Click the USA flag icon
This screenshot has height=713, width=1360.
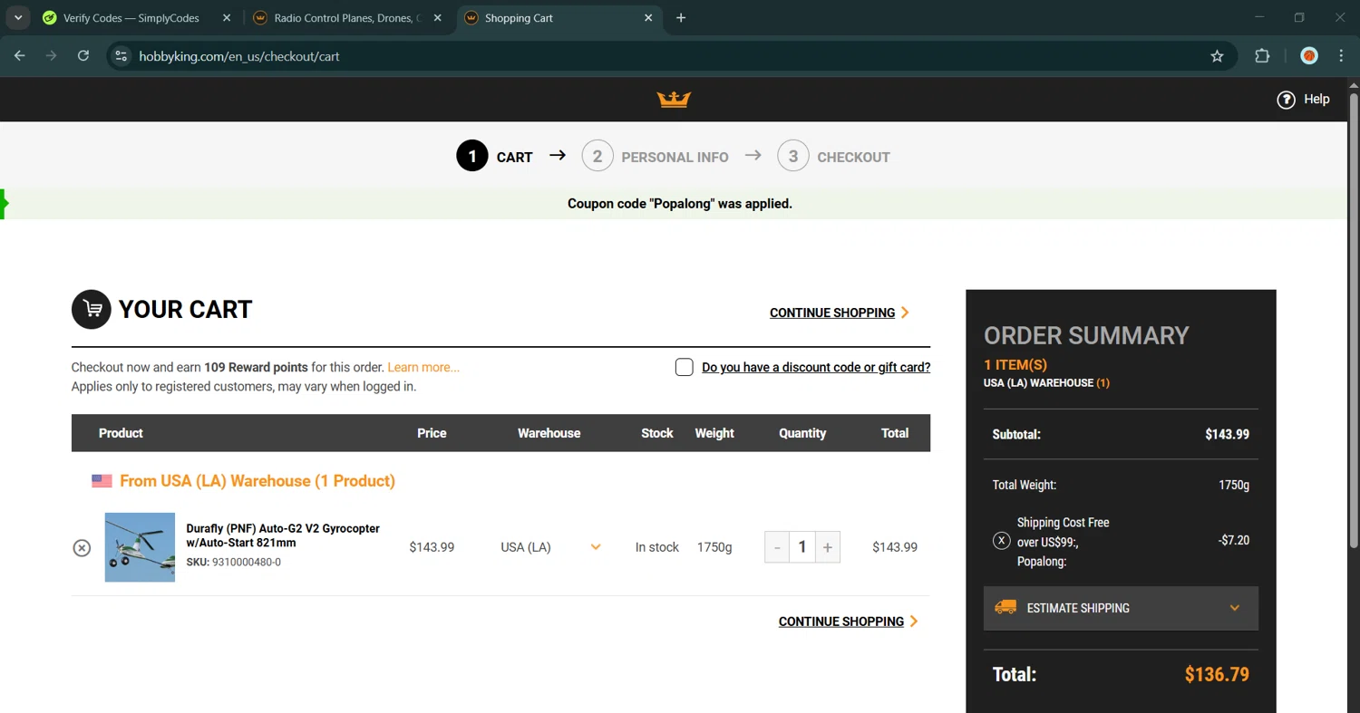102,481
